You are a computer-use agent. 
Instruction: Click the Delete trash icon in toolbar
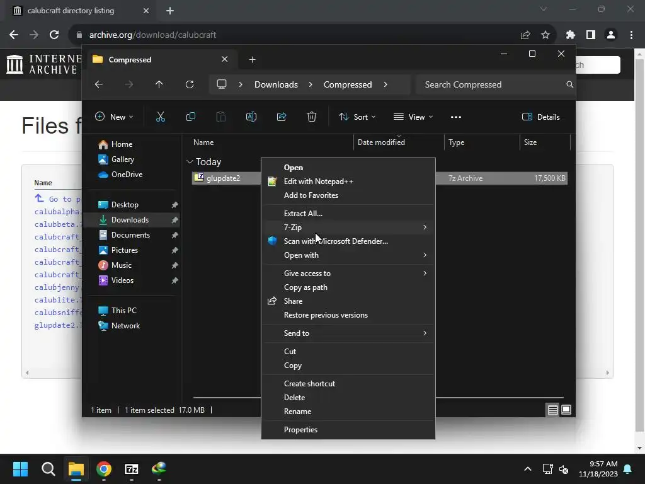[311, 117]
